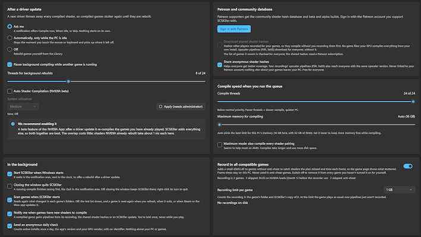This screenshot has width=421, height=237.
Task: Click the '8 of 24' threads value
Action: click(200, 73)
